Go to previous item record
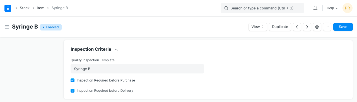 pos(297,27)
